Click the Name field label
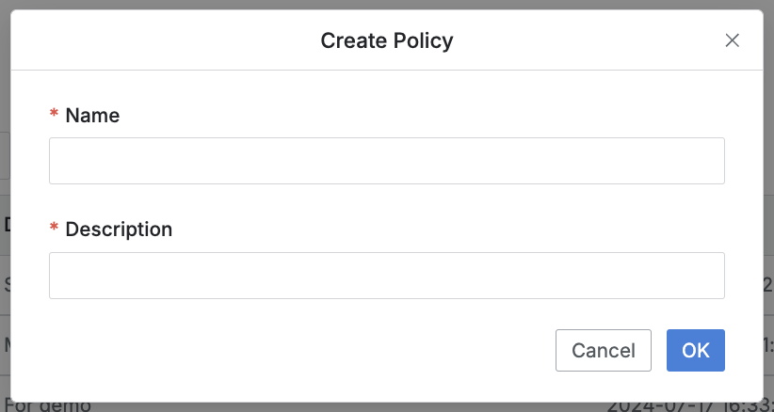 (92, 116)
